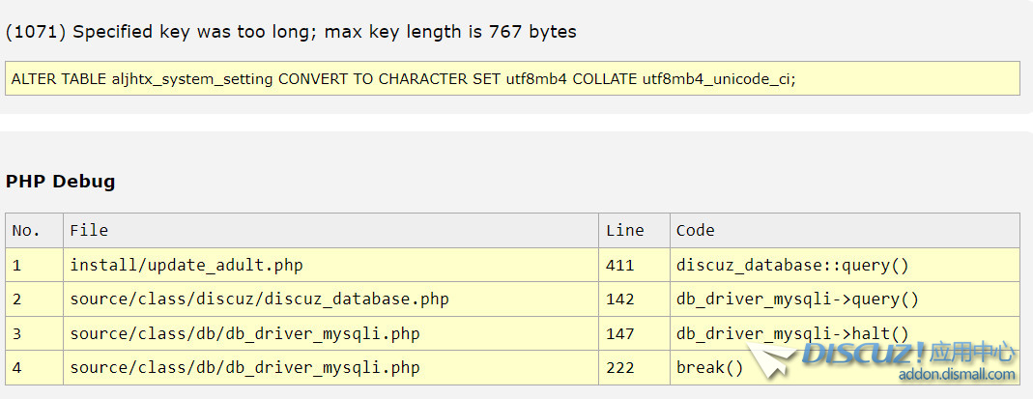This screenshot has width=1033, height=399.
Task: Click the File column header
Action: (89, 230)
